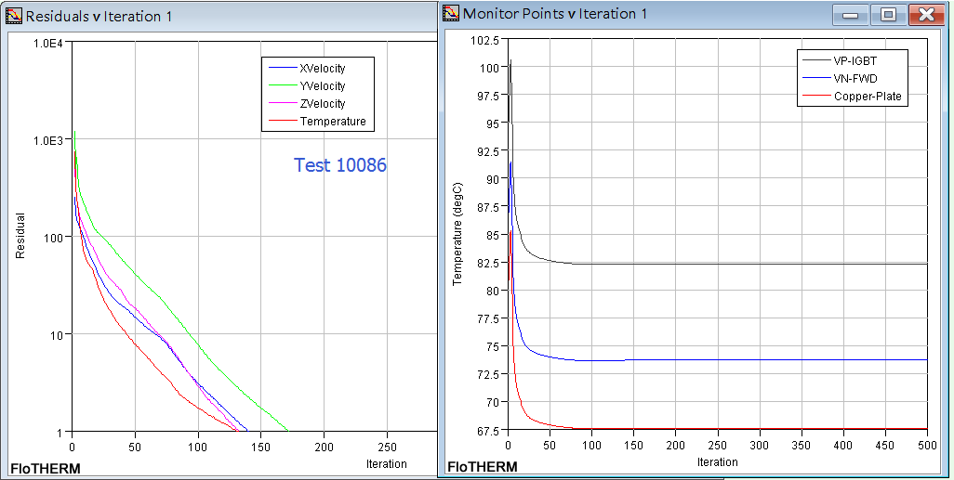The image size is (954, 480).
Task: Click the 82.5 temperature axis tick label
Action: pos(487,263)
